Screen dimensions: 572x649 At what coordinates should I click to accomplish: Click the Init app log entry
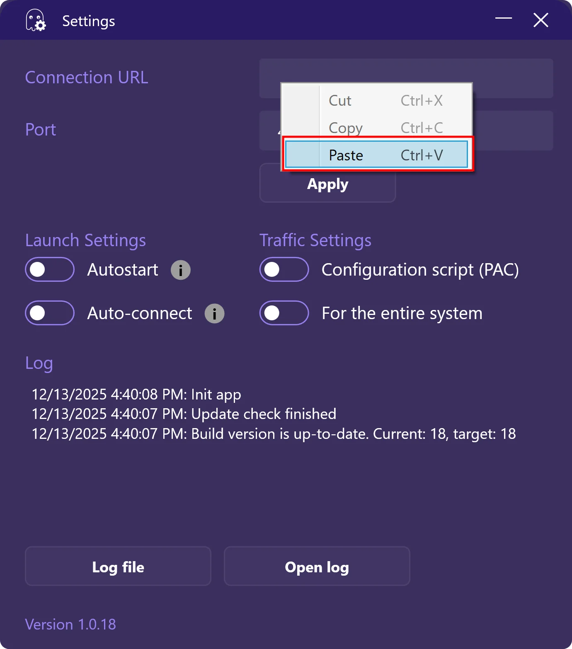click(136, 394)
